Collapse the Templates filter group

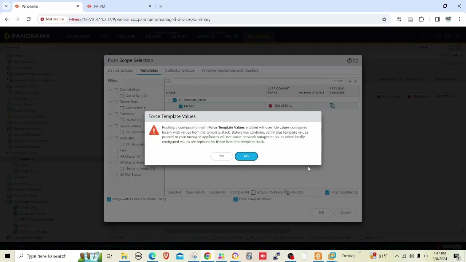point(110,138)
